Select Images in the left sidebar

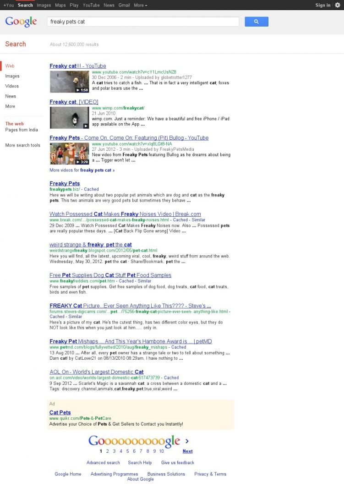click(12, 76)
